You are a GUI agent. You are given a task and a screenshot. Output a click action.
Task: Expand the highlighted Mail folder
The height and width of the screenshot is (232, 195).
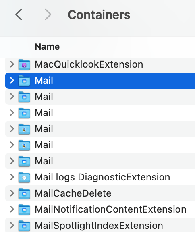pos(12,81)
